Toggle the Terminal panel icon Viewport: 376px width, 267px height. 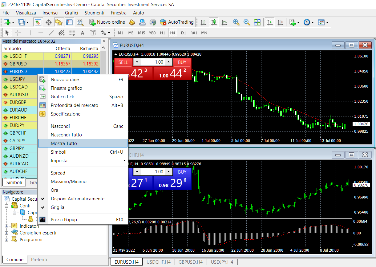coord(69,22)
